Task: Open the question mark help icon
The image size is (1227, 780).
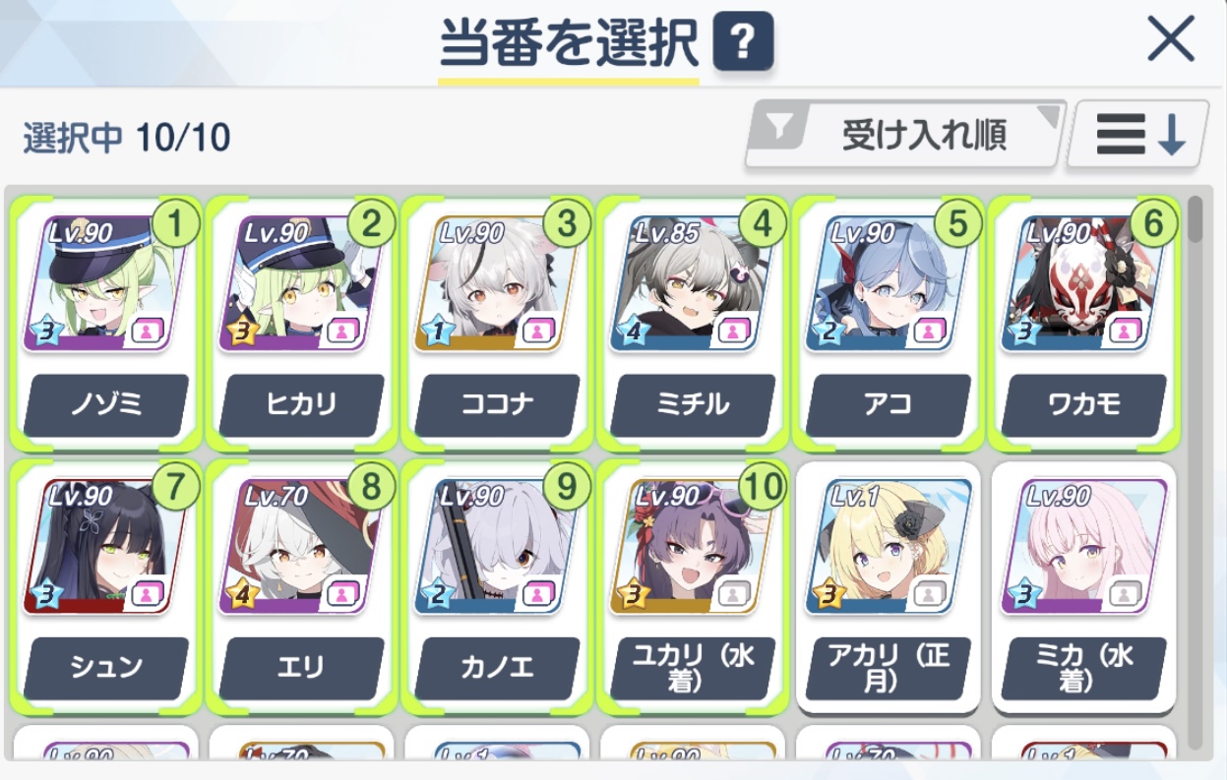Action: [744, 43]
